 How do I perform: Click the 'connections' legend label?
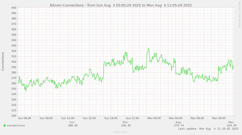[x=16, y=126]
